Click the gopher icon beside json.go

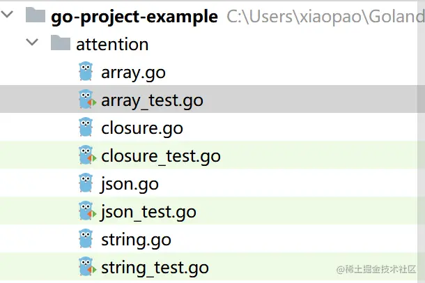click(x=86, y=183)
